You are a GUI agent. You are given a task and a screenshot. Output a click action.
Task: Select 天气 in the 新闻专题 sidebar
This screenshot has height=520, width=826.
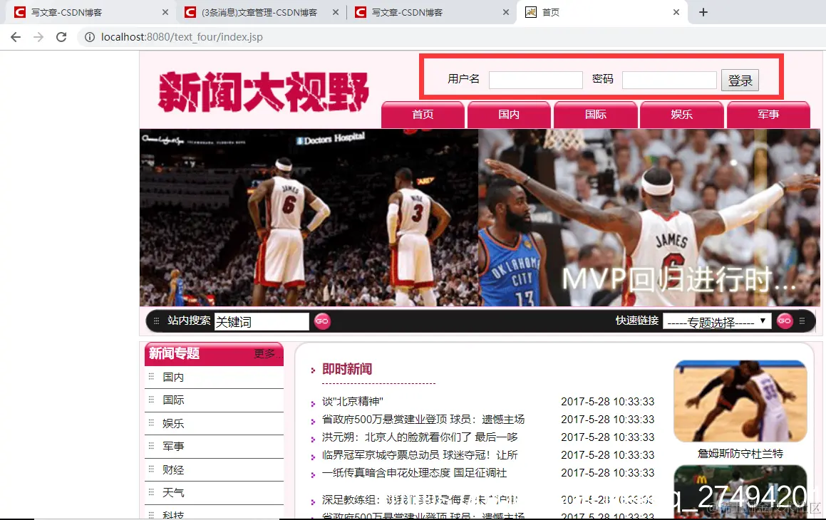(x=173, y=493)
